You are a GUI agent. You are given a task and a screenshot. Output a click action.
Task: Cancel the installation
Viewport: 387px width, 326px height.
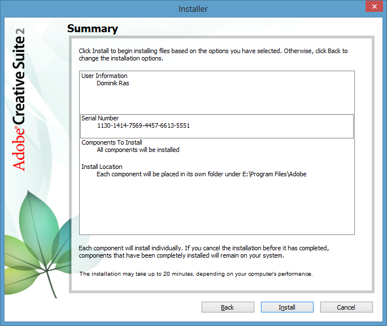346,307
